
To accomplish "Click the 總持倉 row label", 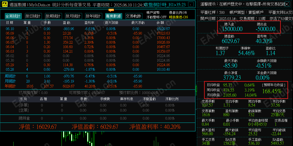I will coord(24,118).
